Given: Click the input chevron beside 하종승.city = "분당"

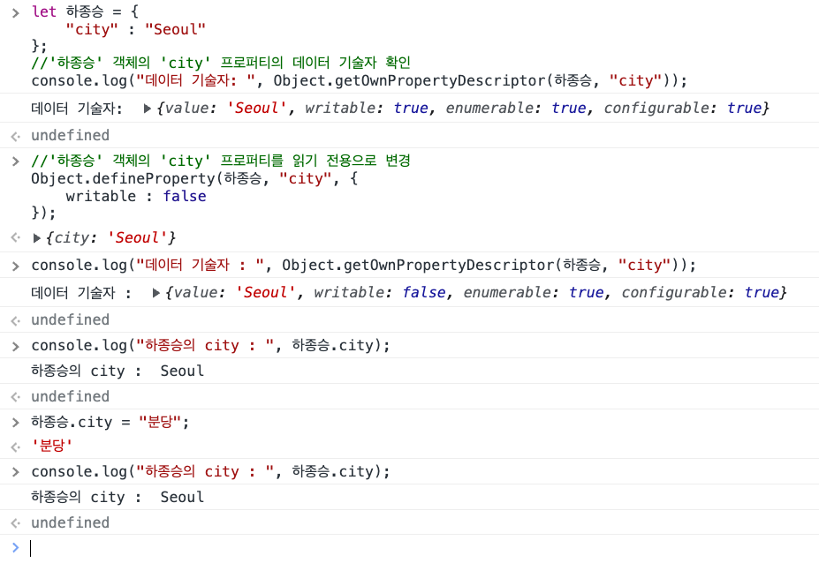Looking at the screenshot, I should click(x=16, y=423).
